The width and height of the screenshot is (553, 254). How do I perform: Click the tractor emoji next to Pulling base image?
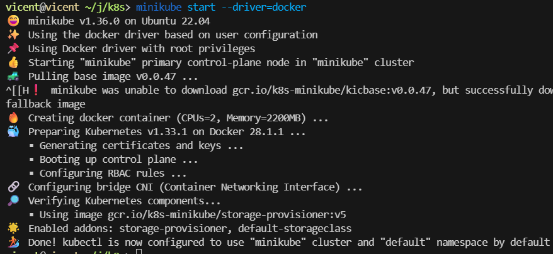[x=13, y=77]
